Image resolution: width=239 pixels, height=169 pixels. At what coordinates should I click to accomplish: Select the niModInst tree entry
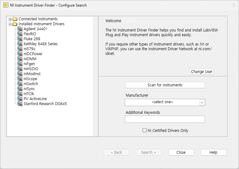(32, 74)
